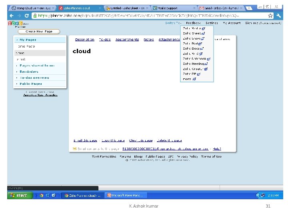
Task: Expand the Pages shared to me section
Action: point(40,66)
